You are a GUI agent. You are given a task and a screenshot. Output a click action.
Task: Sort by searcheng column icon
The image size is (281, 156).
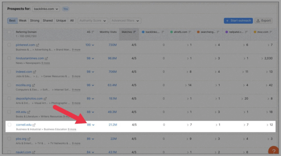[218, 32]
